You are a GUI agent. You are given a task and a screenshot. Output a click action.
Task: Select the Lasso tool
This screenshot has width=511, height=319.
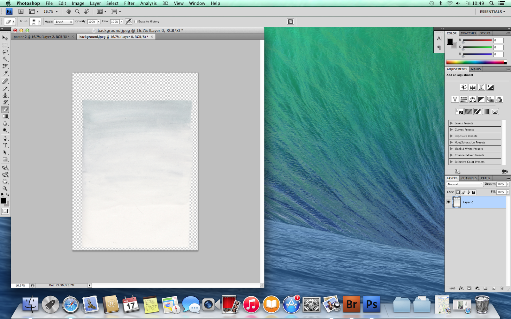[5, 52]
